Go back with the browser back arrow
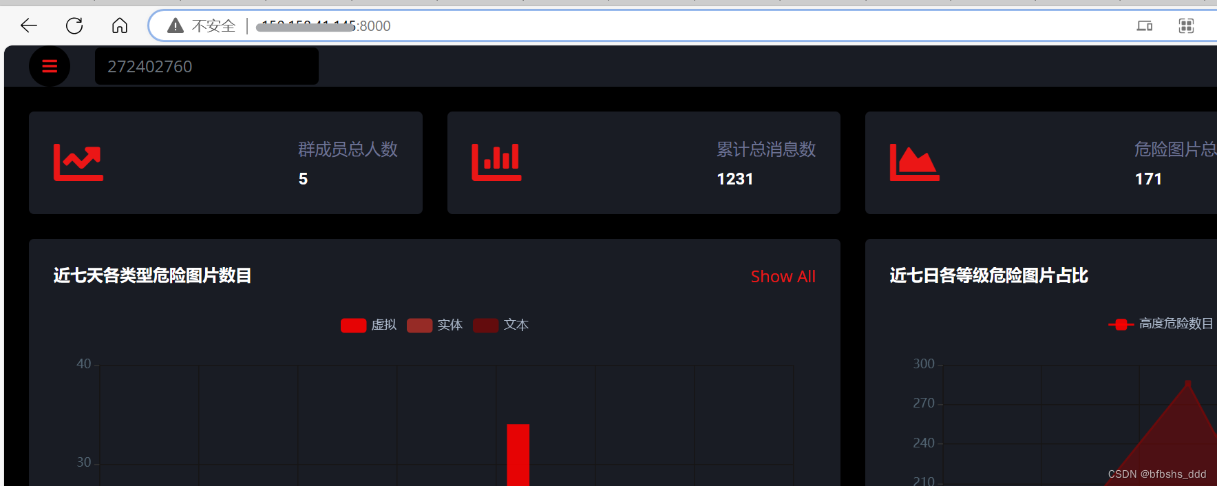 [29, 26]
